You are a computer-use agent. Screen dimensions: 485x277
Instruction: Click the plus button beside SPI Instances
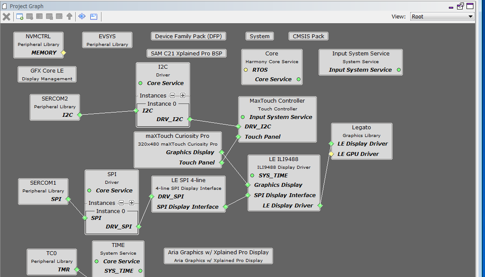[x=132, y=203]
